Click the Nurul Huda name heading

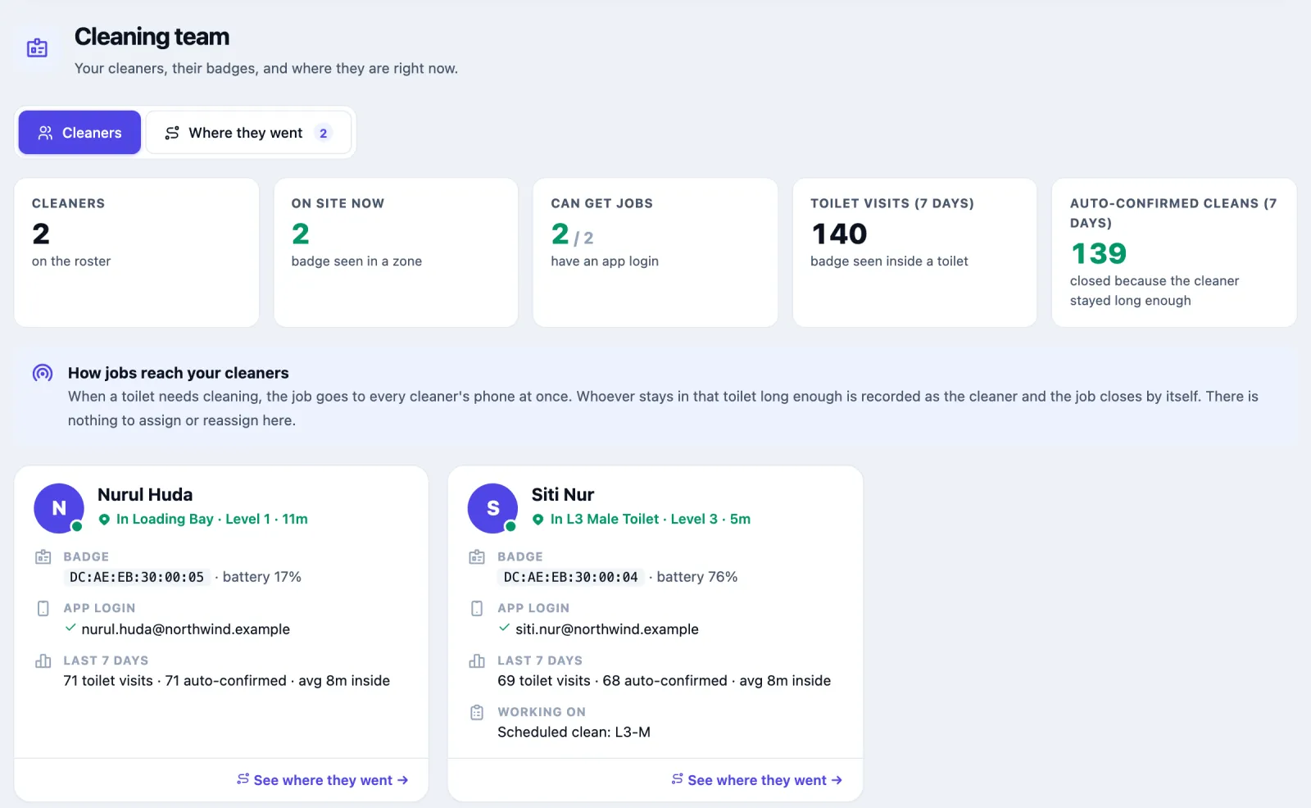tap(145, 495)
